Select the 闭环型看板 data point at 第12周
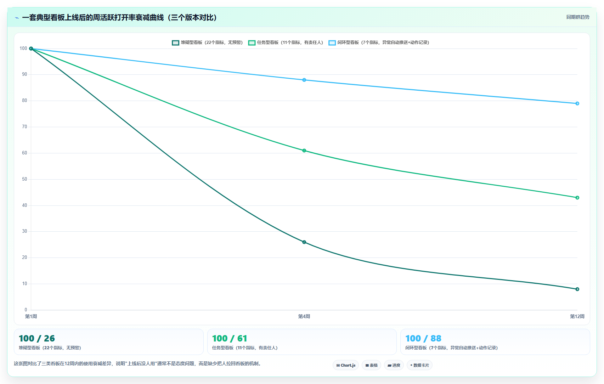This screenshot has width=604, height=384. click(577, 103)
